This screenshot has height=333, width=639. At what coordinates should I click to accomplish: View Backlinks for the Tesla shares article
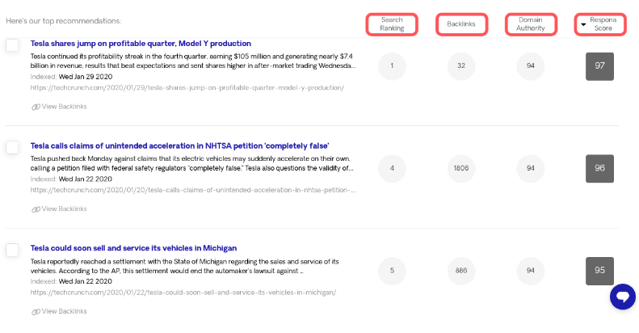coord(63,107)
